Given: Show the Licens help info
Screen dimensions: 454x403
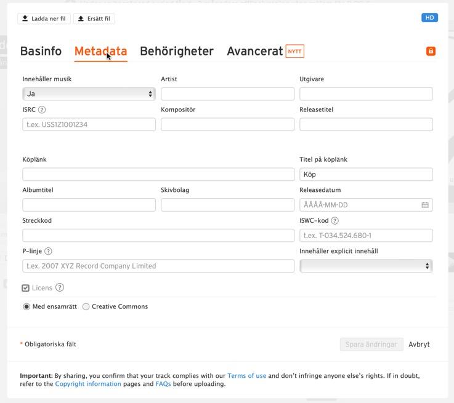Looking at the screenshot, I should [x=60, y=287].
